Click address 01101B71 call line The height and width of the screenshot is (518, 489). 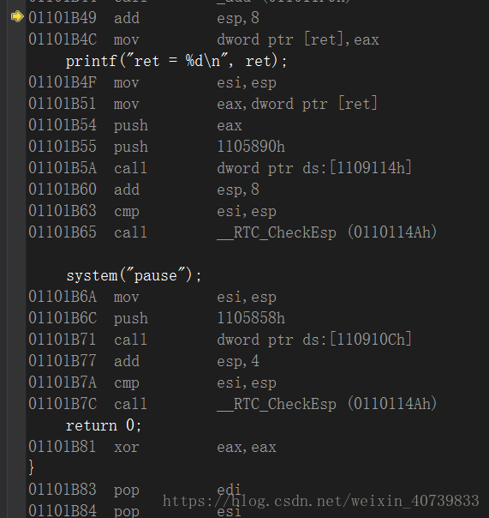point(220,340)
